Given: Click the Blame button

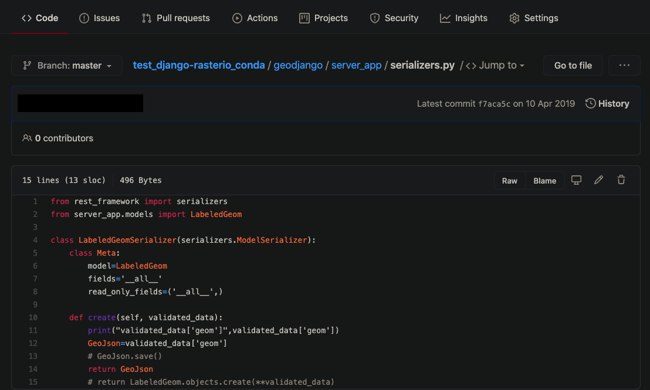Looking at the screenshot, I should [545, 181].
